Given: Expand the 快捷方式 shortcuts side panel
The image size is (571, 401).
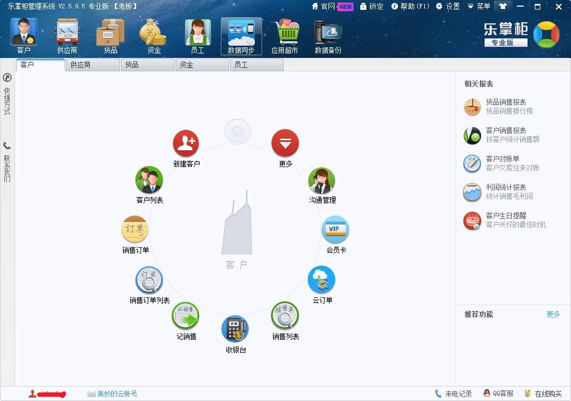Looking at the screenshot, I should pos(7,94).
